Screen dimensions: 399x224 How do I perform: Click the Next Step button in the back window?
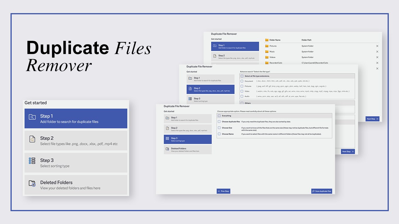point(372,119)
